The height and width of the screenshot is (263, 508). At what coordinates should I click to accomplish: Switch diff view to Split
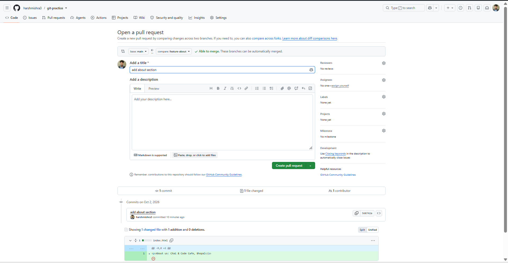point(362,230)
